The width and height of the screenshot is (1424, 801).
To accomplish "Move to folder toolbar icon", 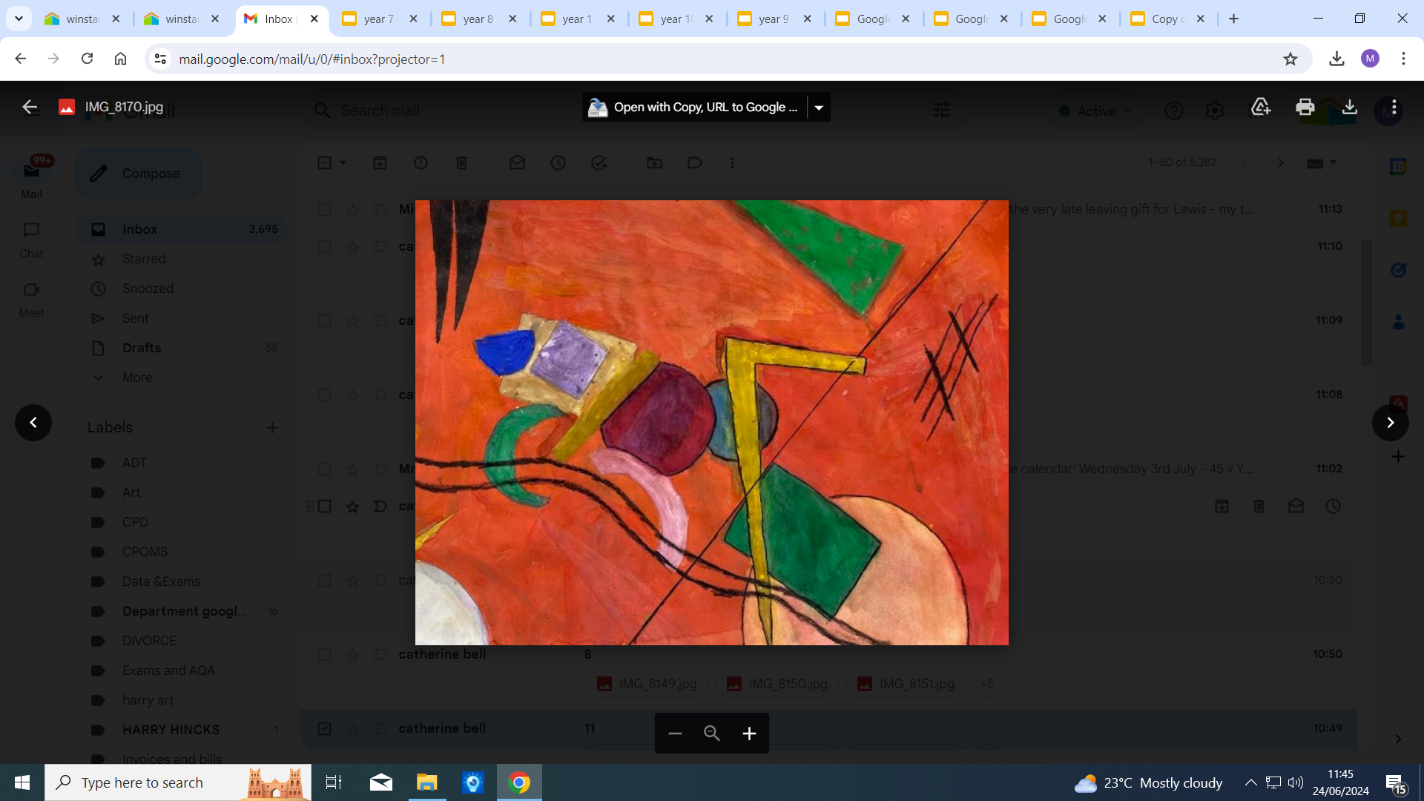I will (x=654, y=162).
